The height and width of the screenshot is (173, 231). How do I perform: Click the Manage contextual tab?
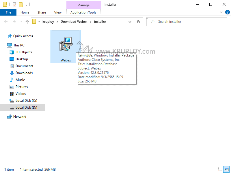click(x=83, y=5)
